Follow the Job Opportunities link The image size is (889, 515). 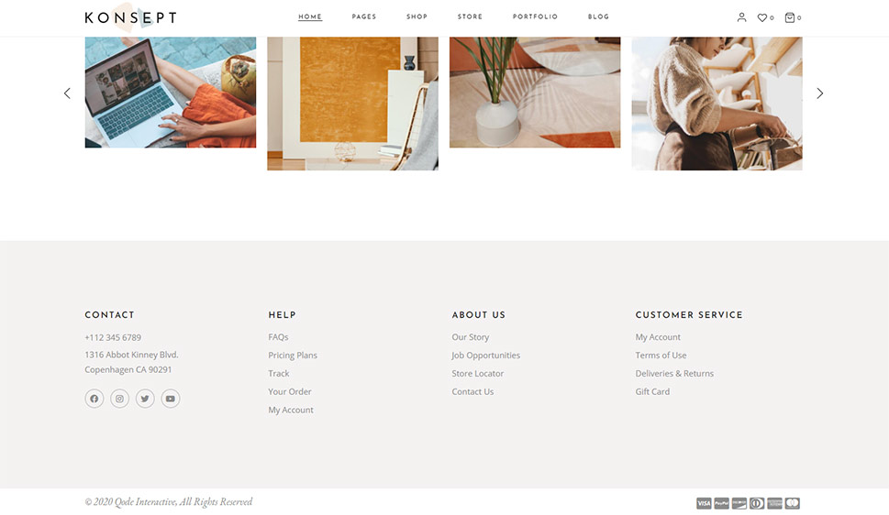tap(486, 356)
